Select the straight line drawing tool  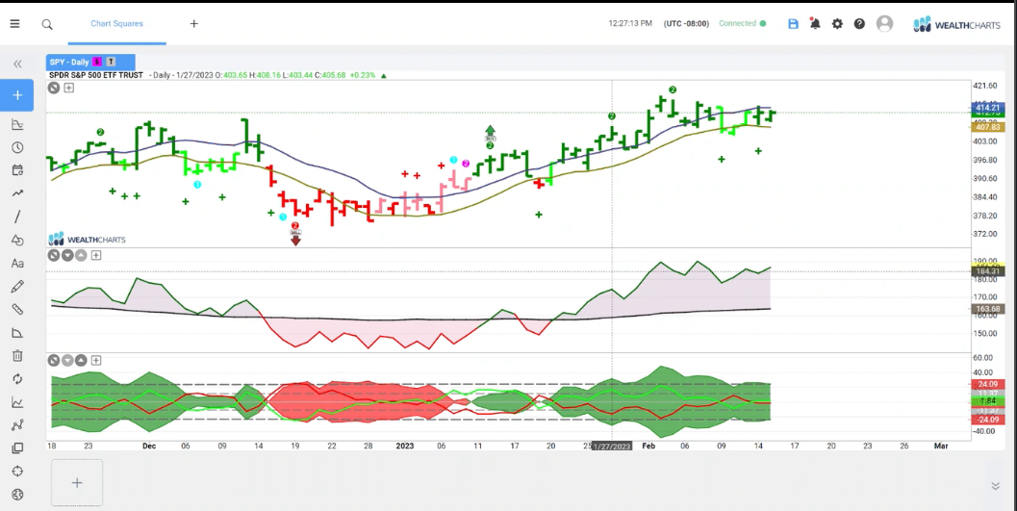(x=17, y=217)
